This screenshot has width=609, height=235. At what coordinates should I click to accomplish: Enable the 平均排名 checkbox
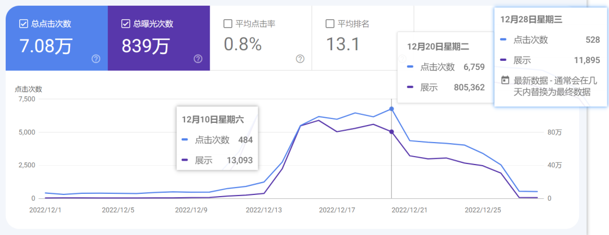point(330,24)
